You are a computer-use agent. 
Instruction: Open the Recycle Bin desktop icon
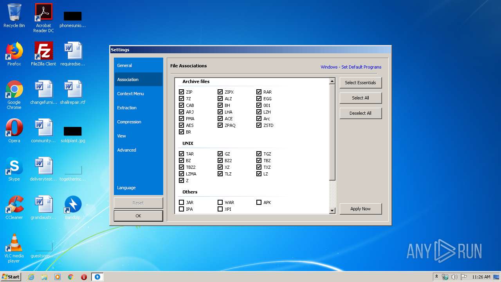[14, 16]
